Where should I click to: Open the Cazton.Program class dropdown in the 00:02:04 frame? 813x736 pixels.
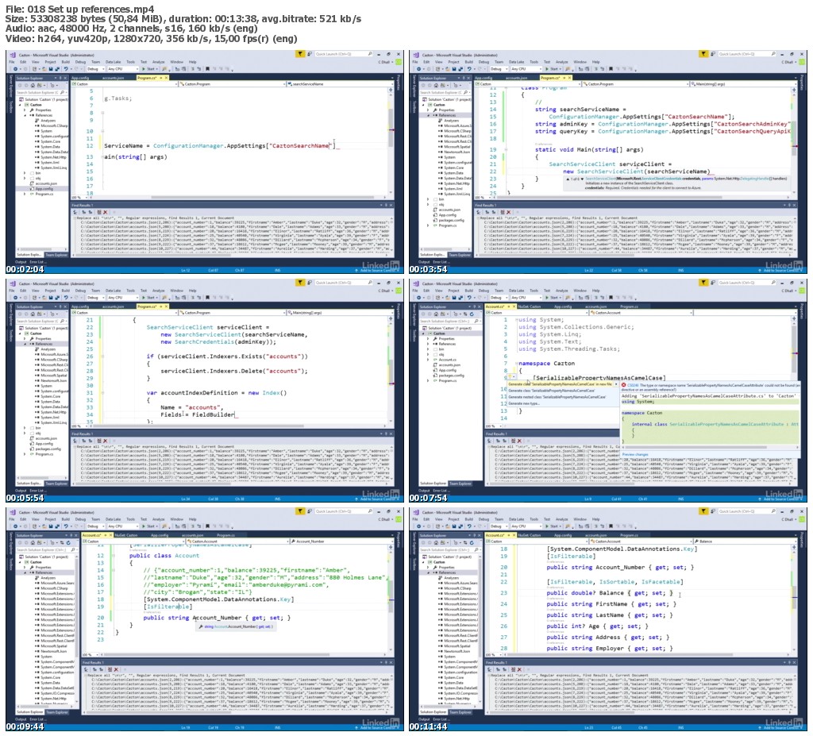[x=232, y=83]
